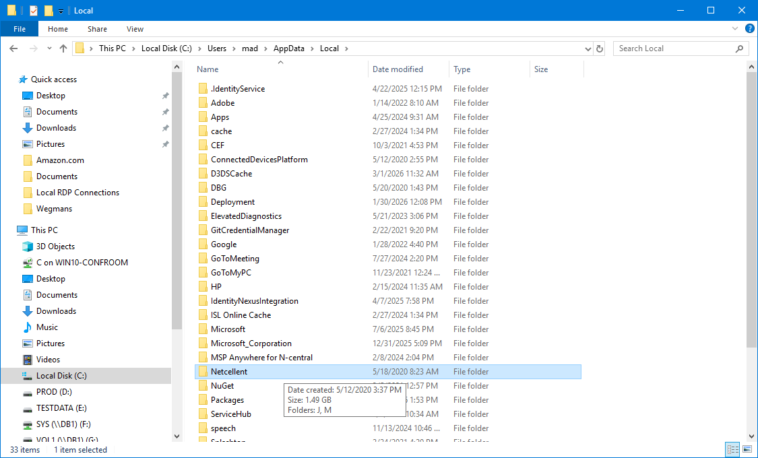Click the Properties icon in the title bar

[34, 11]
